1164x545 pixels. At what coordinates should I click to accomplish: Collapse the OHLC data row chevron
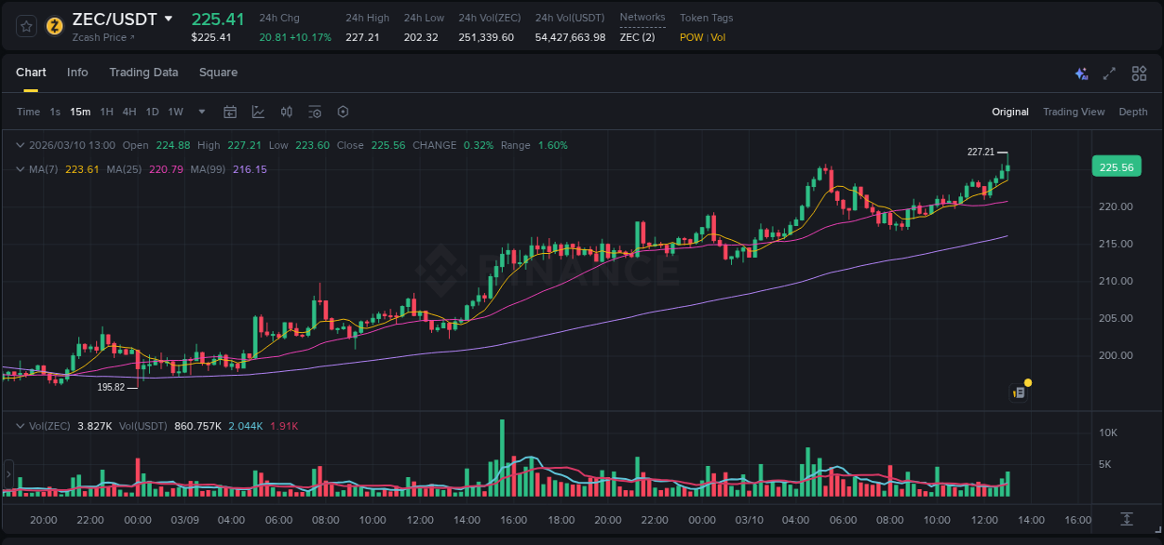coord(20,145)
